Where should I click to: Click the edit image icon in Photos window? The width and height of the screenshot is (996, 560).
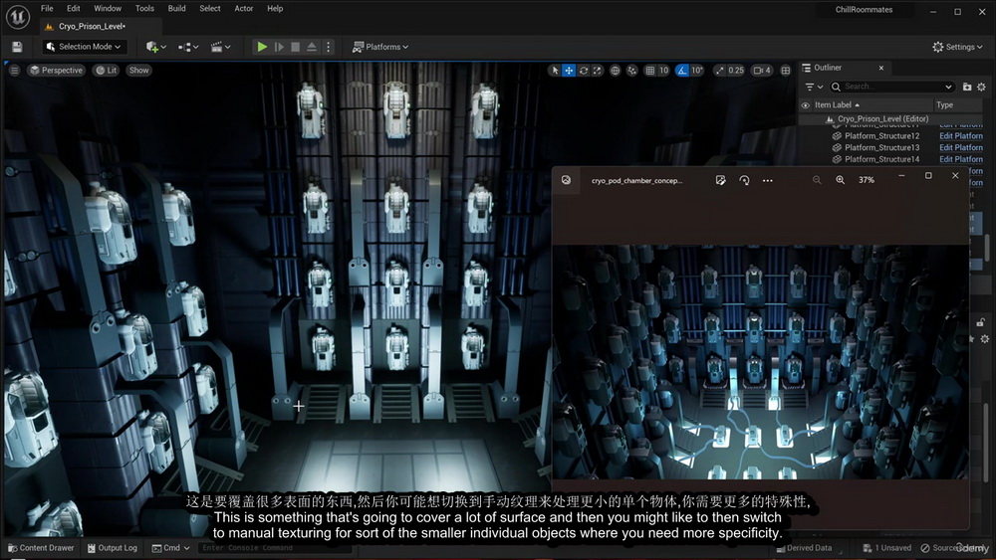coord(720,181)
